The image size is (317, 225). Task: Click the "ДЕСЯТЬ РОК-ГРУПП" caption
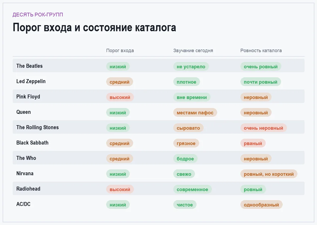pos(38,15)
